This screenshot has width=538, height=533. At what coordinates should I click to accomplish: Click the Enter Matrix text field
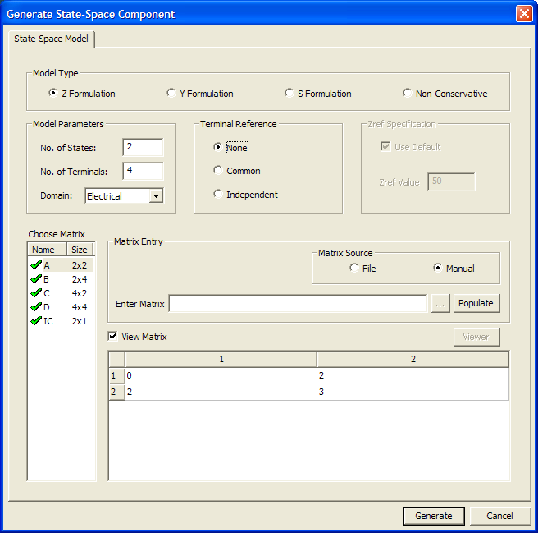298,304
